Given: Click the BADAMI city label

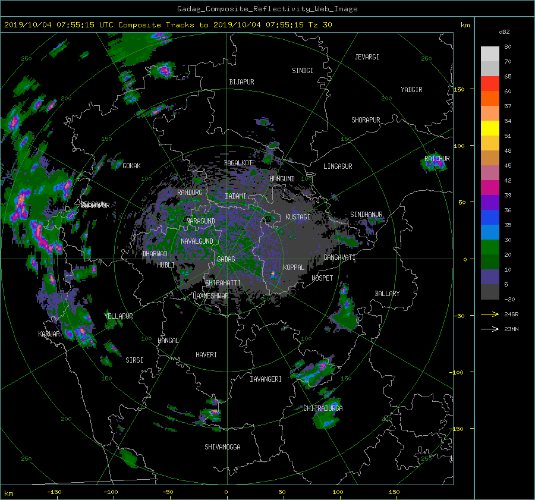Looking at the screenshot, I should [x=235, y=196].
